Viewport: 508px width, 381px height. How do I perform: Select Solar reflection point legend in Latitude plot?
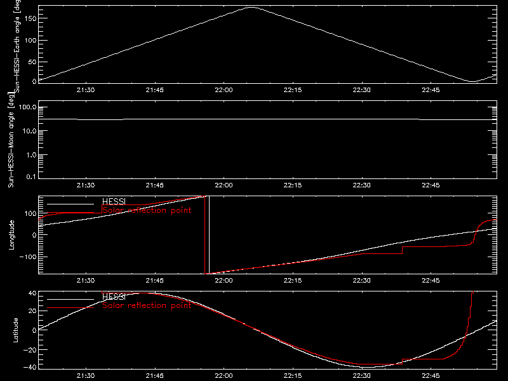coord(147,305)
